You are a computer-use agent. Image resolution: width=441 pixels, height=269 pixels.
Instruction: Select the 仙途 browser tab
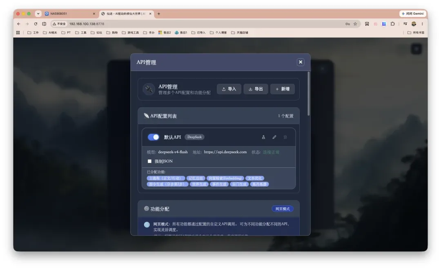coord(126,13)
